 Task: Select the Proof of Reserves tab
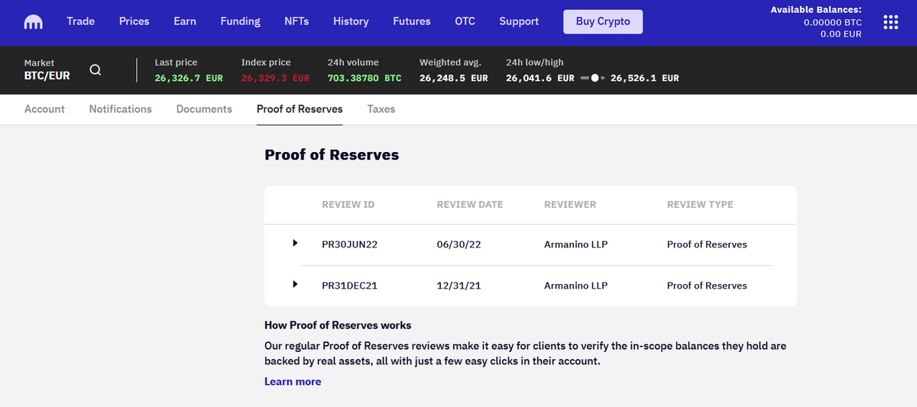click(x=300, y=109)
